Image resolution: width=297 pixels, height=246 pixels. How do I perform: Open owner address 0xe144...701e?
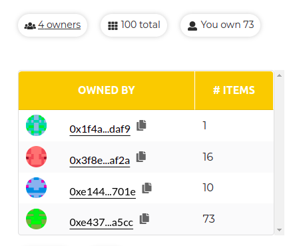pyautogui.click(x=103, y=192)
